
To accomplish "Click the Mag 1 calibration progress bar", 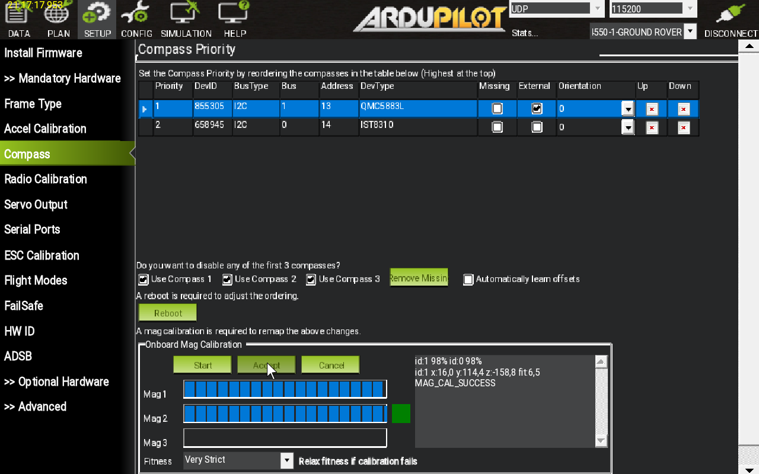I will [285, 389].
